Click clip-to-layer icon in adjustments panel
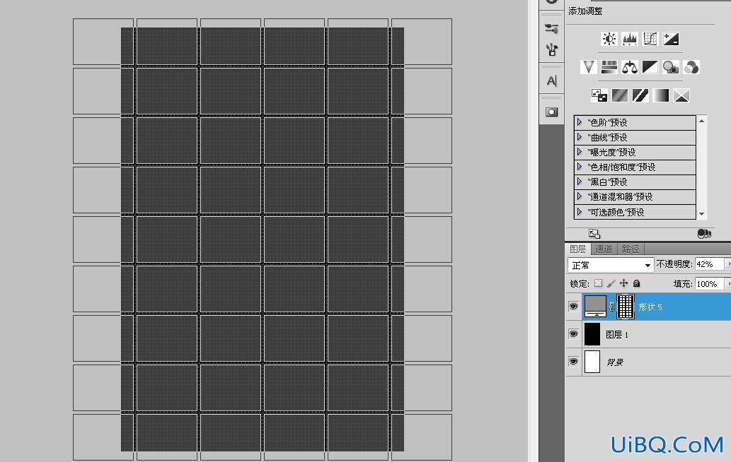Screen dimensions: 731x462 (x=704, y=234)
